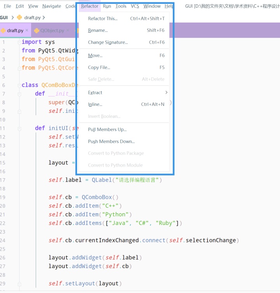Click addWidget(self.cb) on line 27

click(x=101, y=266)
